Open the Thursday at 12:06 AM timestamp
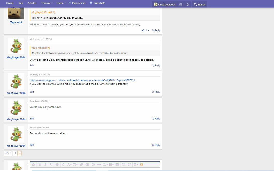 [x=40, y=75]
